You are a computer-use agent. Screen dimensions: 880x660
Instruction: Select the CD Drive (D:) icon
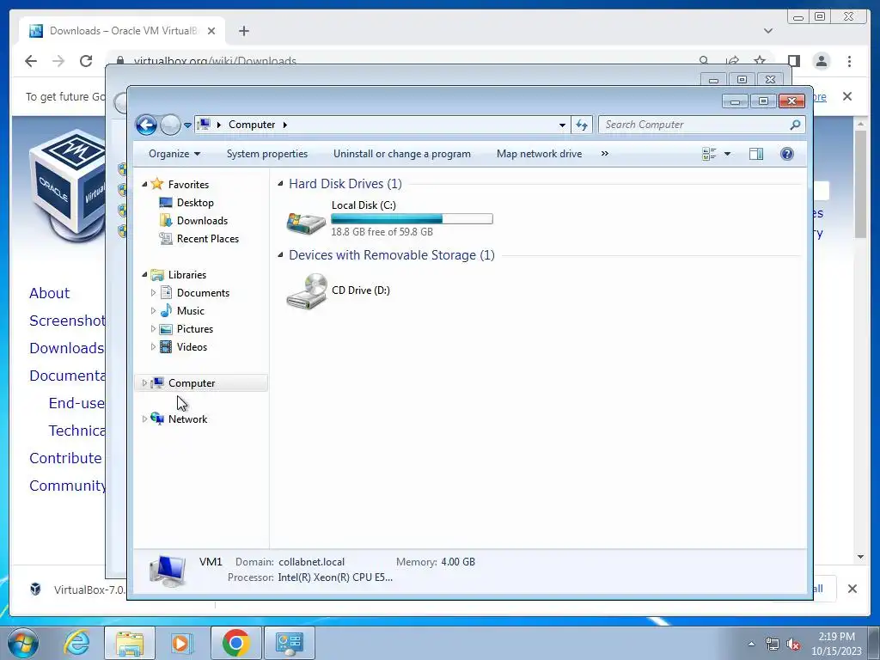coord(307,290)
